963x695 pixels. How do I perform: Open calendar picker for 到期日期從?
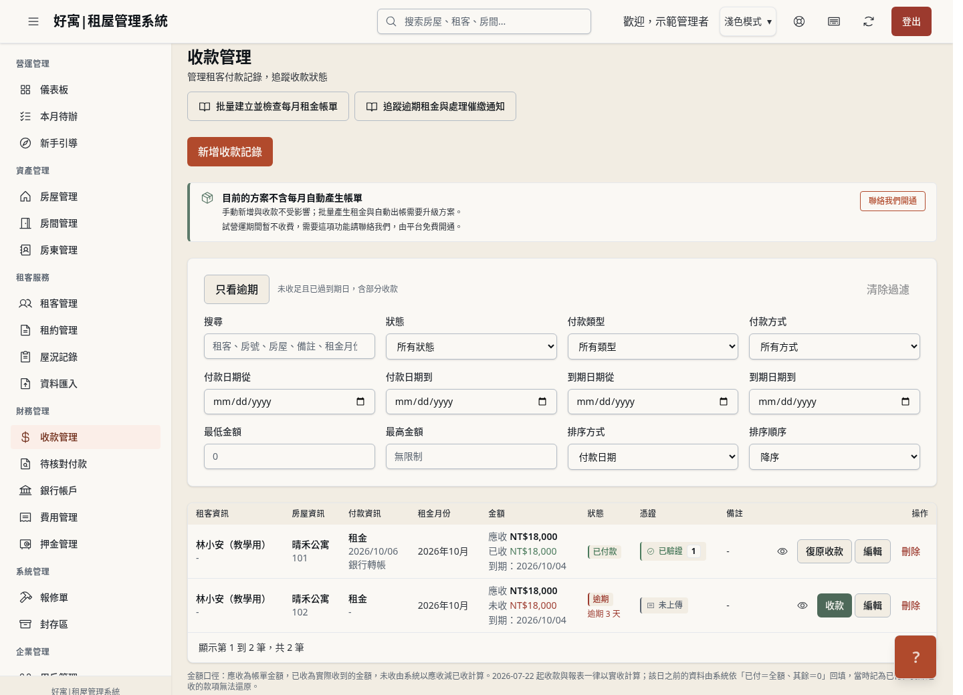(724, 402)
